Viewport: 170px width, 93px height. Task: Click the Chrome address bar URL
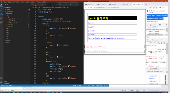pos(107,8)
